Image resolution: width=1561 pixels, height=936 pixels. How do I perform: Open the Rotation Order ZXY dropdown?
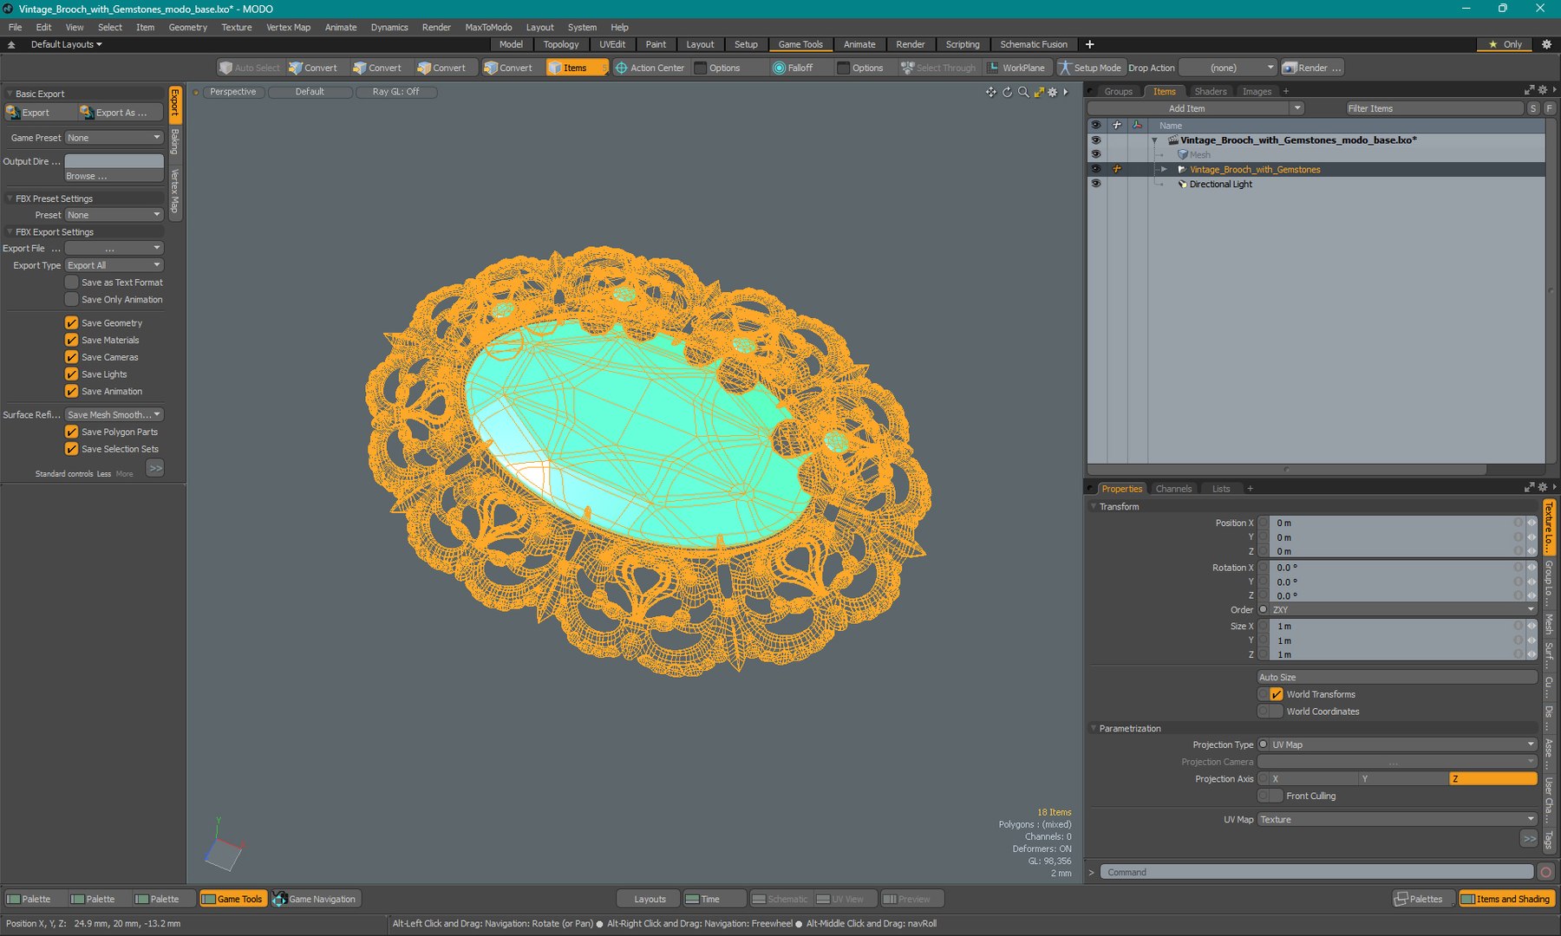pyautogui.click(x=1402, y=610)
